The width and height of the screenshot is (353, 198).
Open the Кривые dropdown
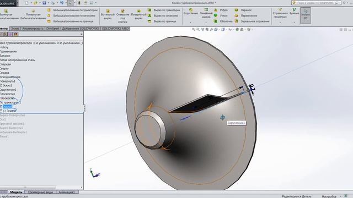coord(294,23)
